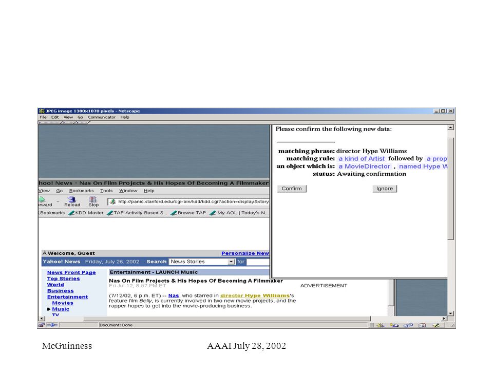
Task: Open the Personalize News link
Action: pyautogui.click(x=245, y=253)
